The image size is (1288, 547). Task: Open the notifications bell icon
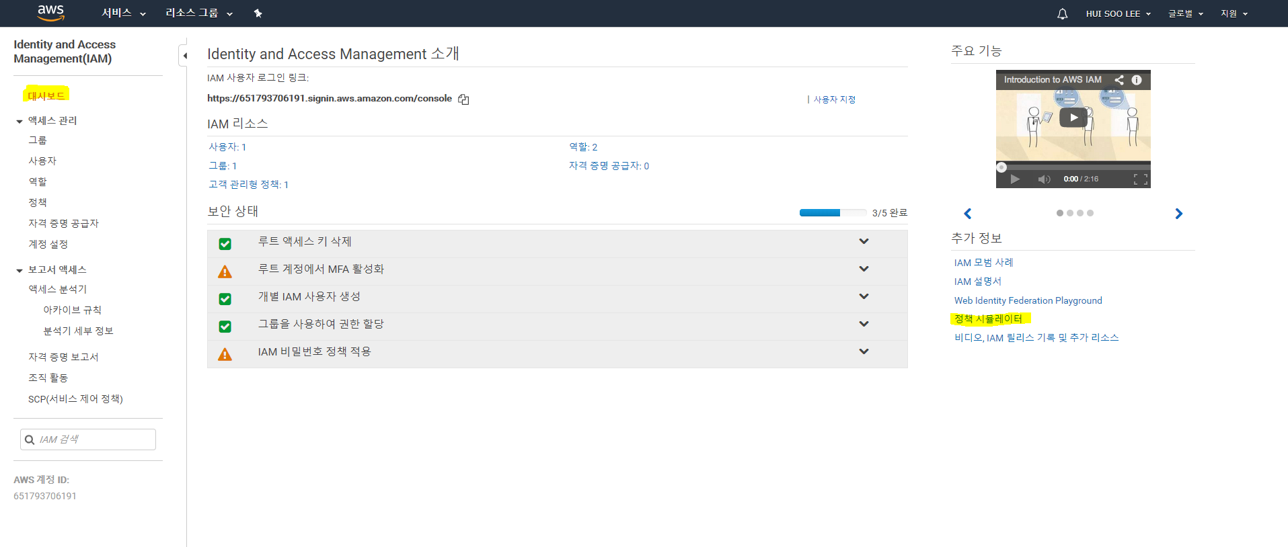1063,13
